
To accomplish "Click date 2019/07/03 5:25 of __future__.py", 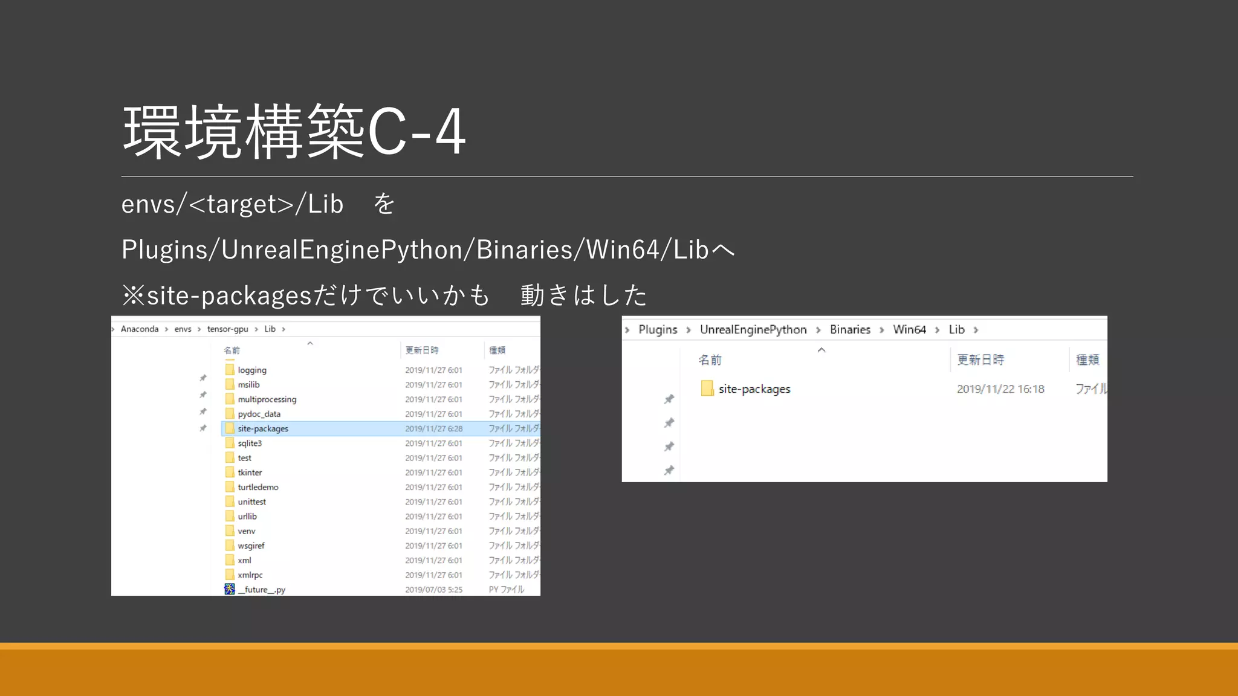I will pos(434,590).
